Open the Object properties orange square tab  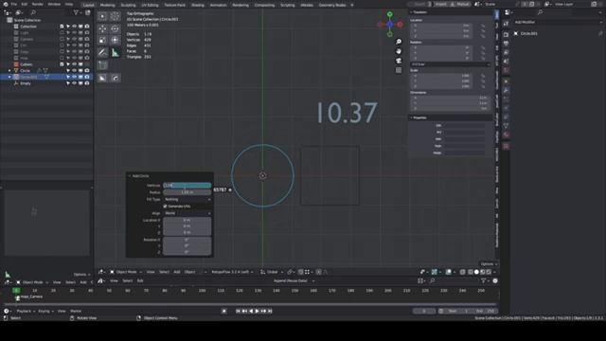pos(506,81)
